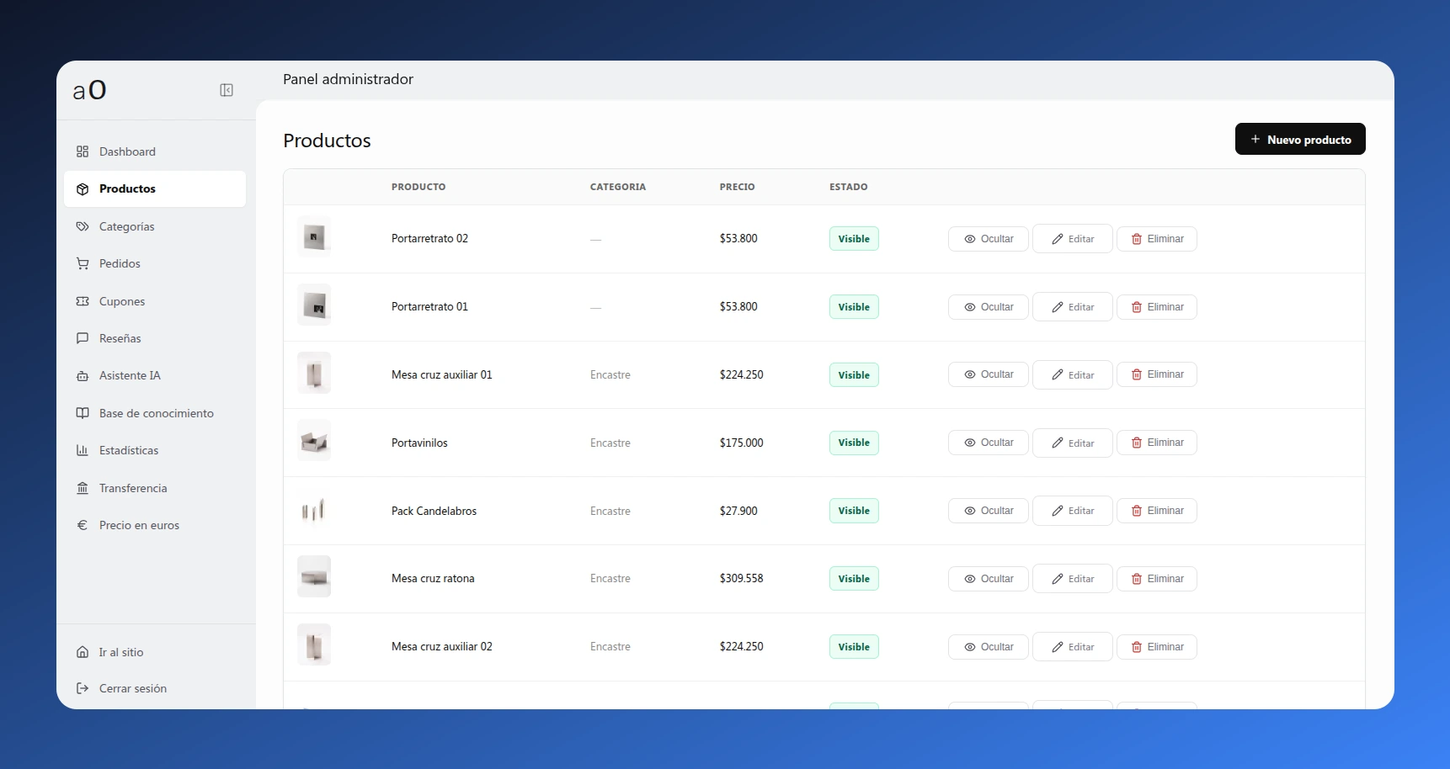This screenshot has height=769, width=1450.
Task: Click Ir al sitio link
Action: point(155,652)
